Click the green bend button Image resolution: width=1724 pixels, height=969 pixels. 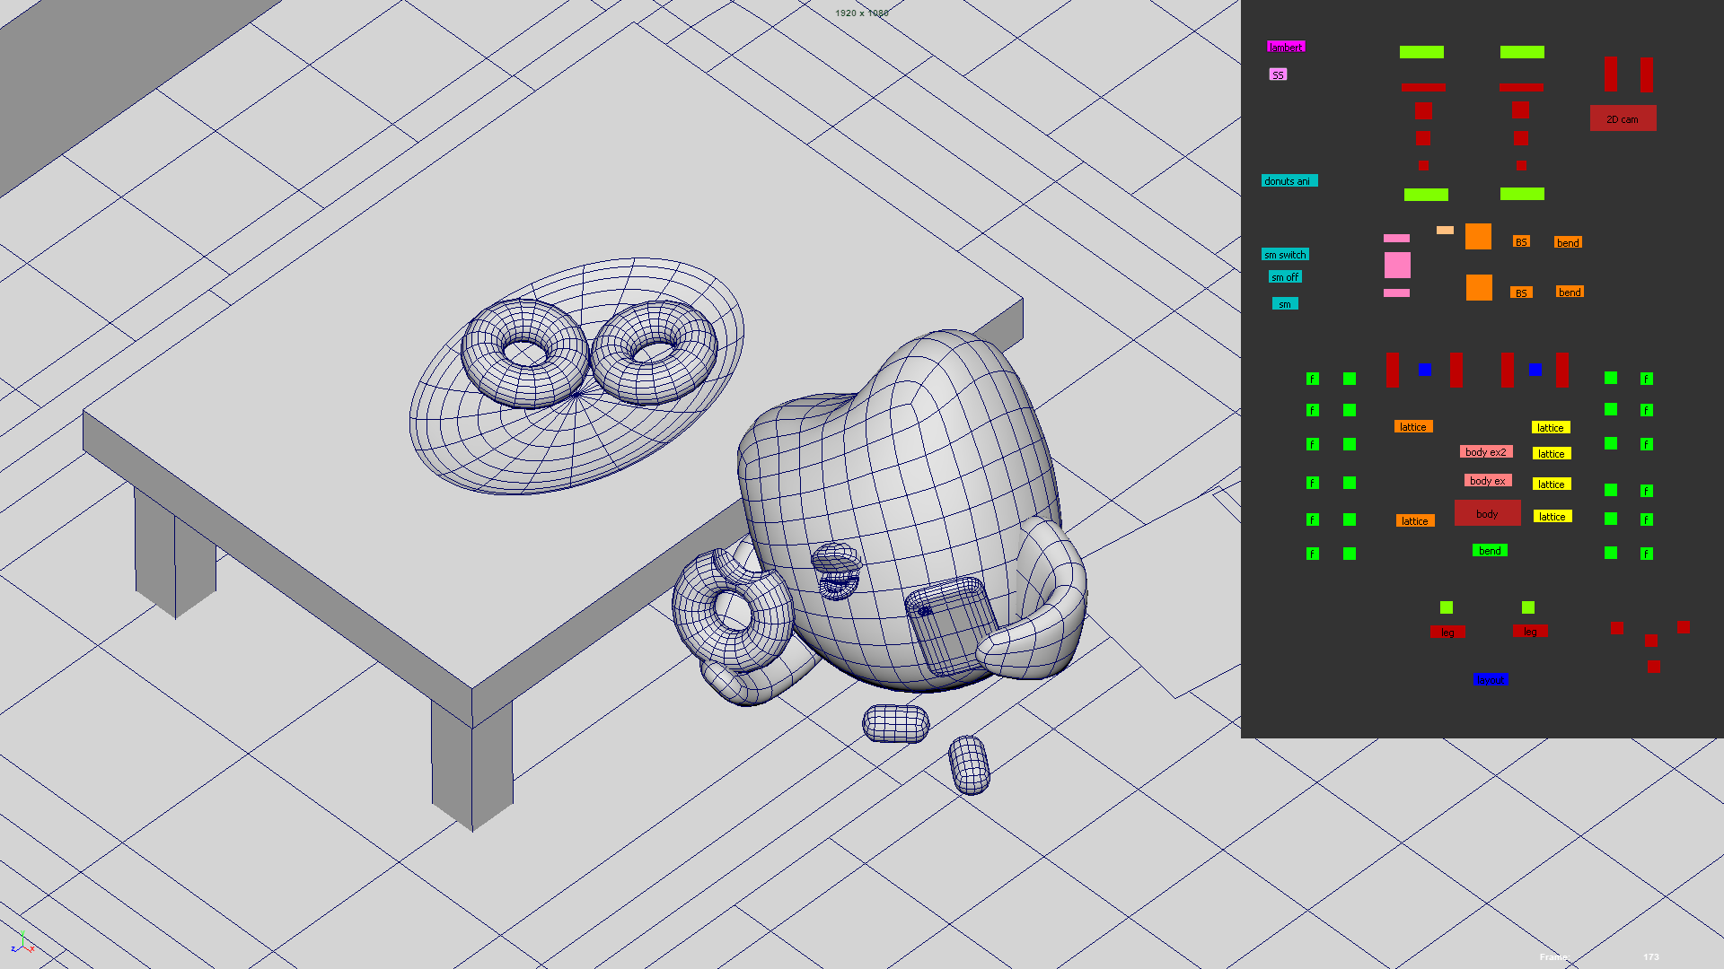tap(1490, 551)
